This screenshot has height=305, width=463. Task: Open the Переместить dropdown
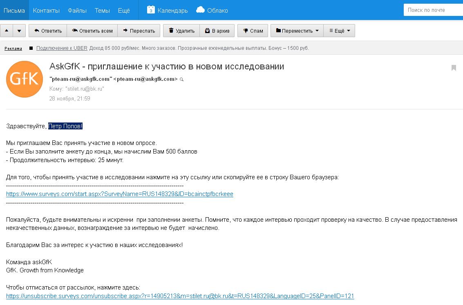[297, 31]
